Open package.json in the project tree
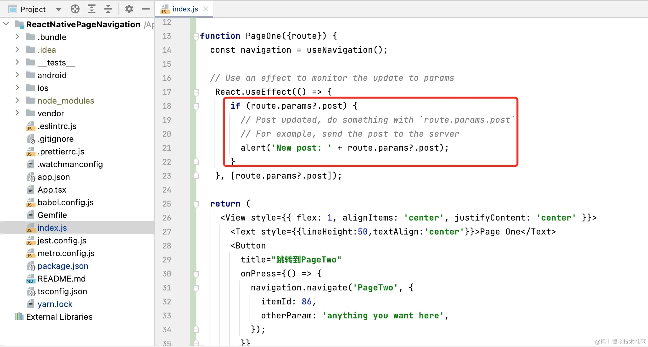Viewport: 648px width, 347px height. 63,266
